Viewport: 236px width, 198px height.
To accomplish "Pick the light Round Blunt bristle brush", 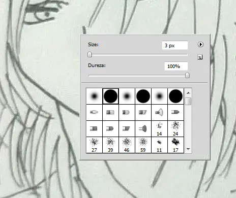I will (x=110, y=112).
